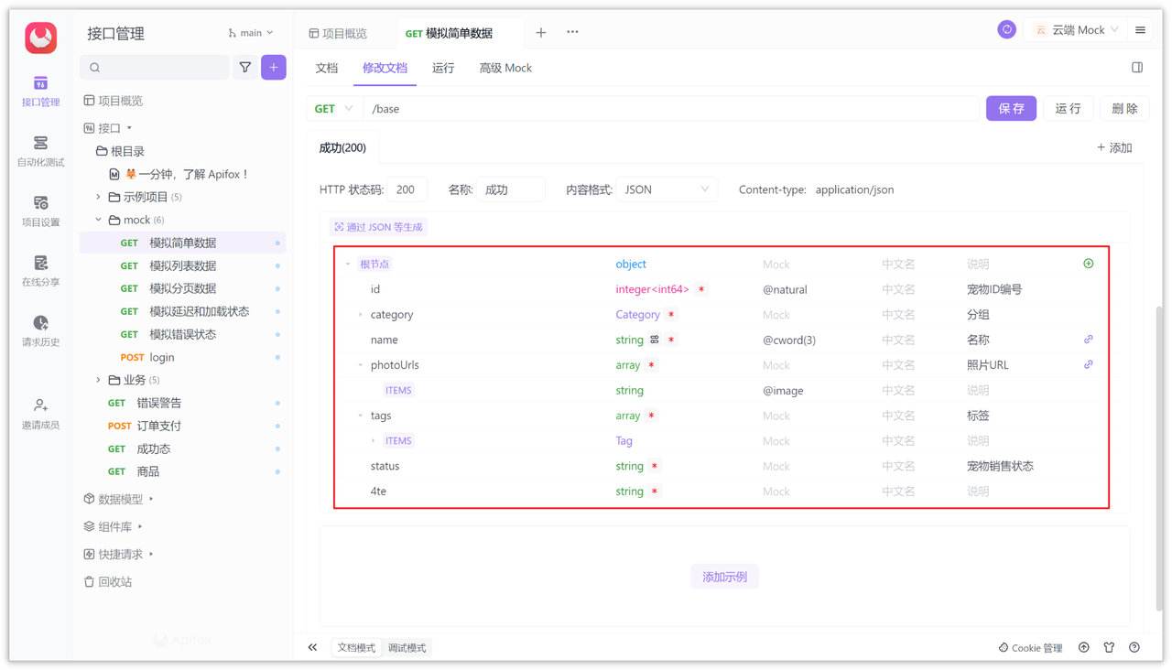
Task: Open the GET method dropdown
Action: (x=333, y=108)
